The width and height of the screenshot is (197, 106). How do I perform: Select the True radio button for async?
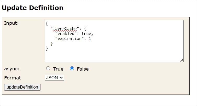coord(48,68)
